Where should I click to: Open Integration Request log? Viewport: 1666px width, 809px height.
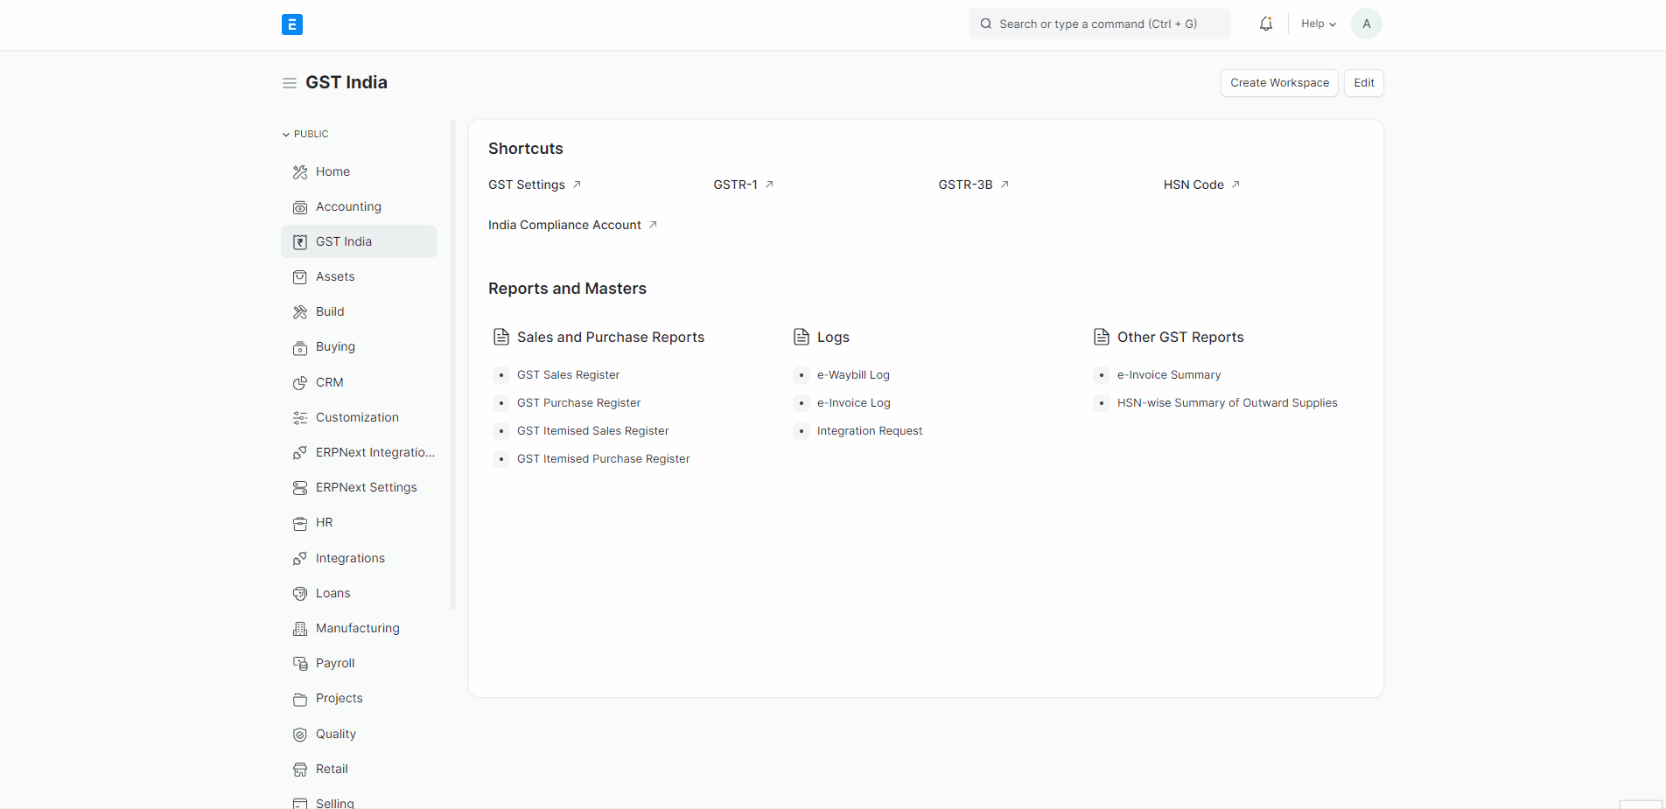[x=870, y=430]
